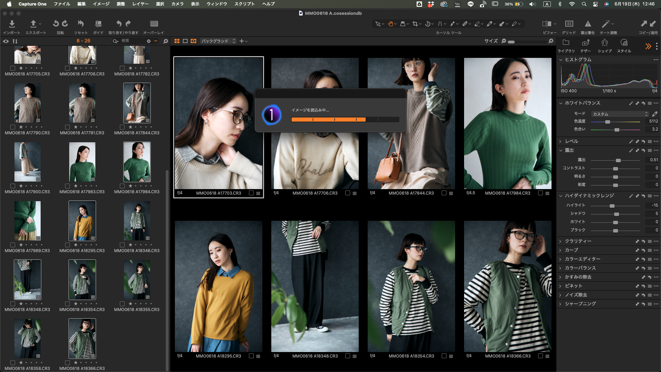Select the Loupe cursor tool

pyautogui.click(x=403, y=24)
